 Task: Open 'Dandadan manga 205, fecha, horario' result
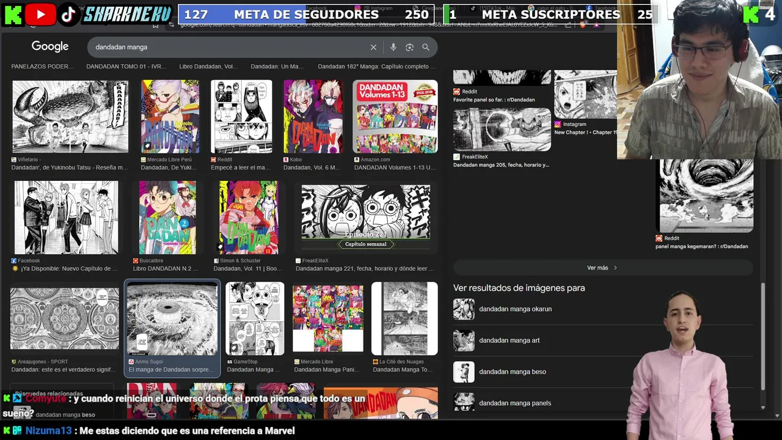click(x=501, y=164)
